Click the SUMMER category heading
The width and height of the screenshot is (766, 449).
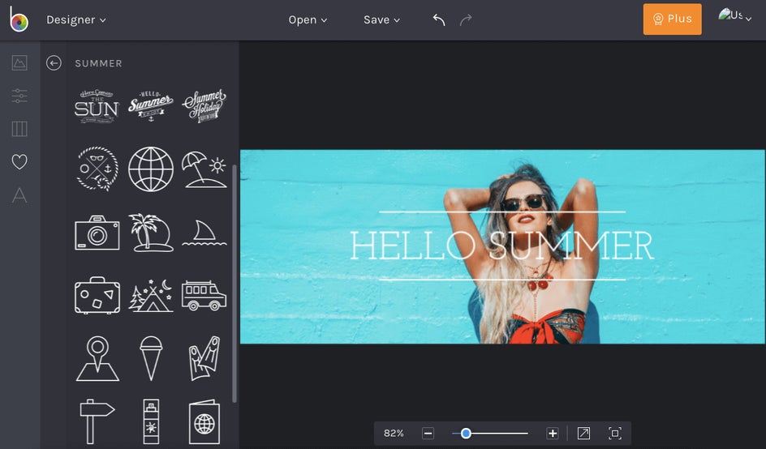tap(99, 63)
